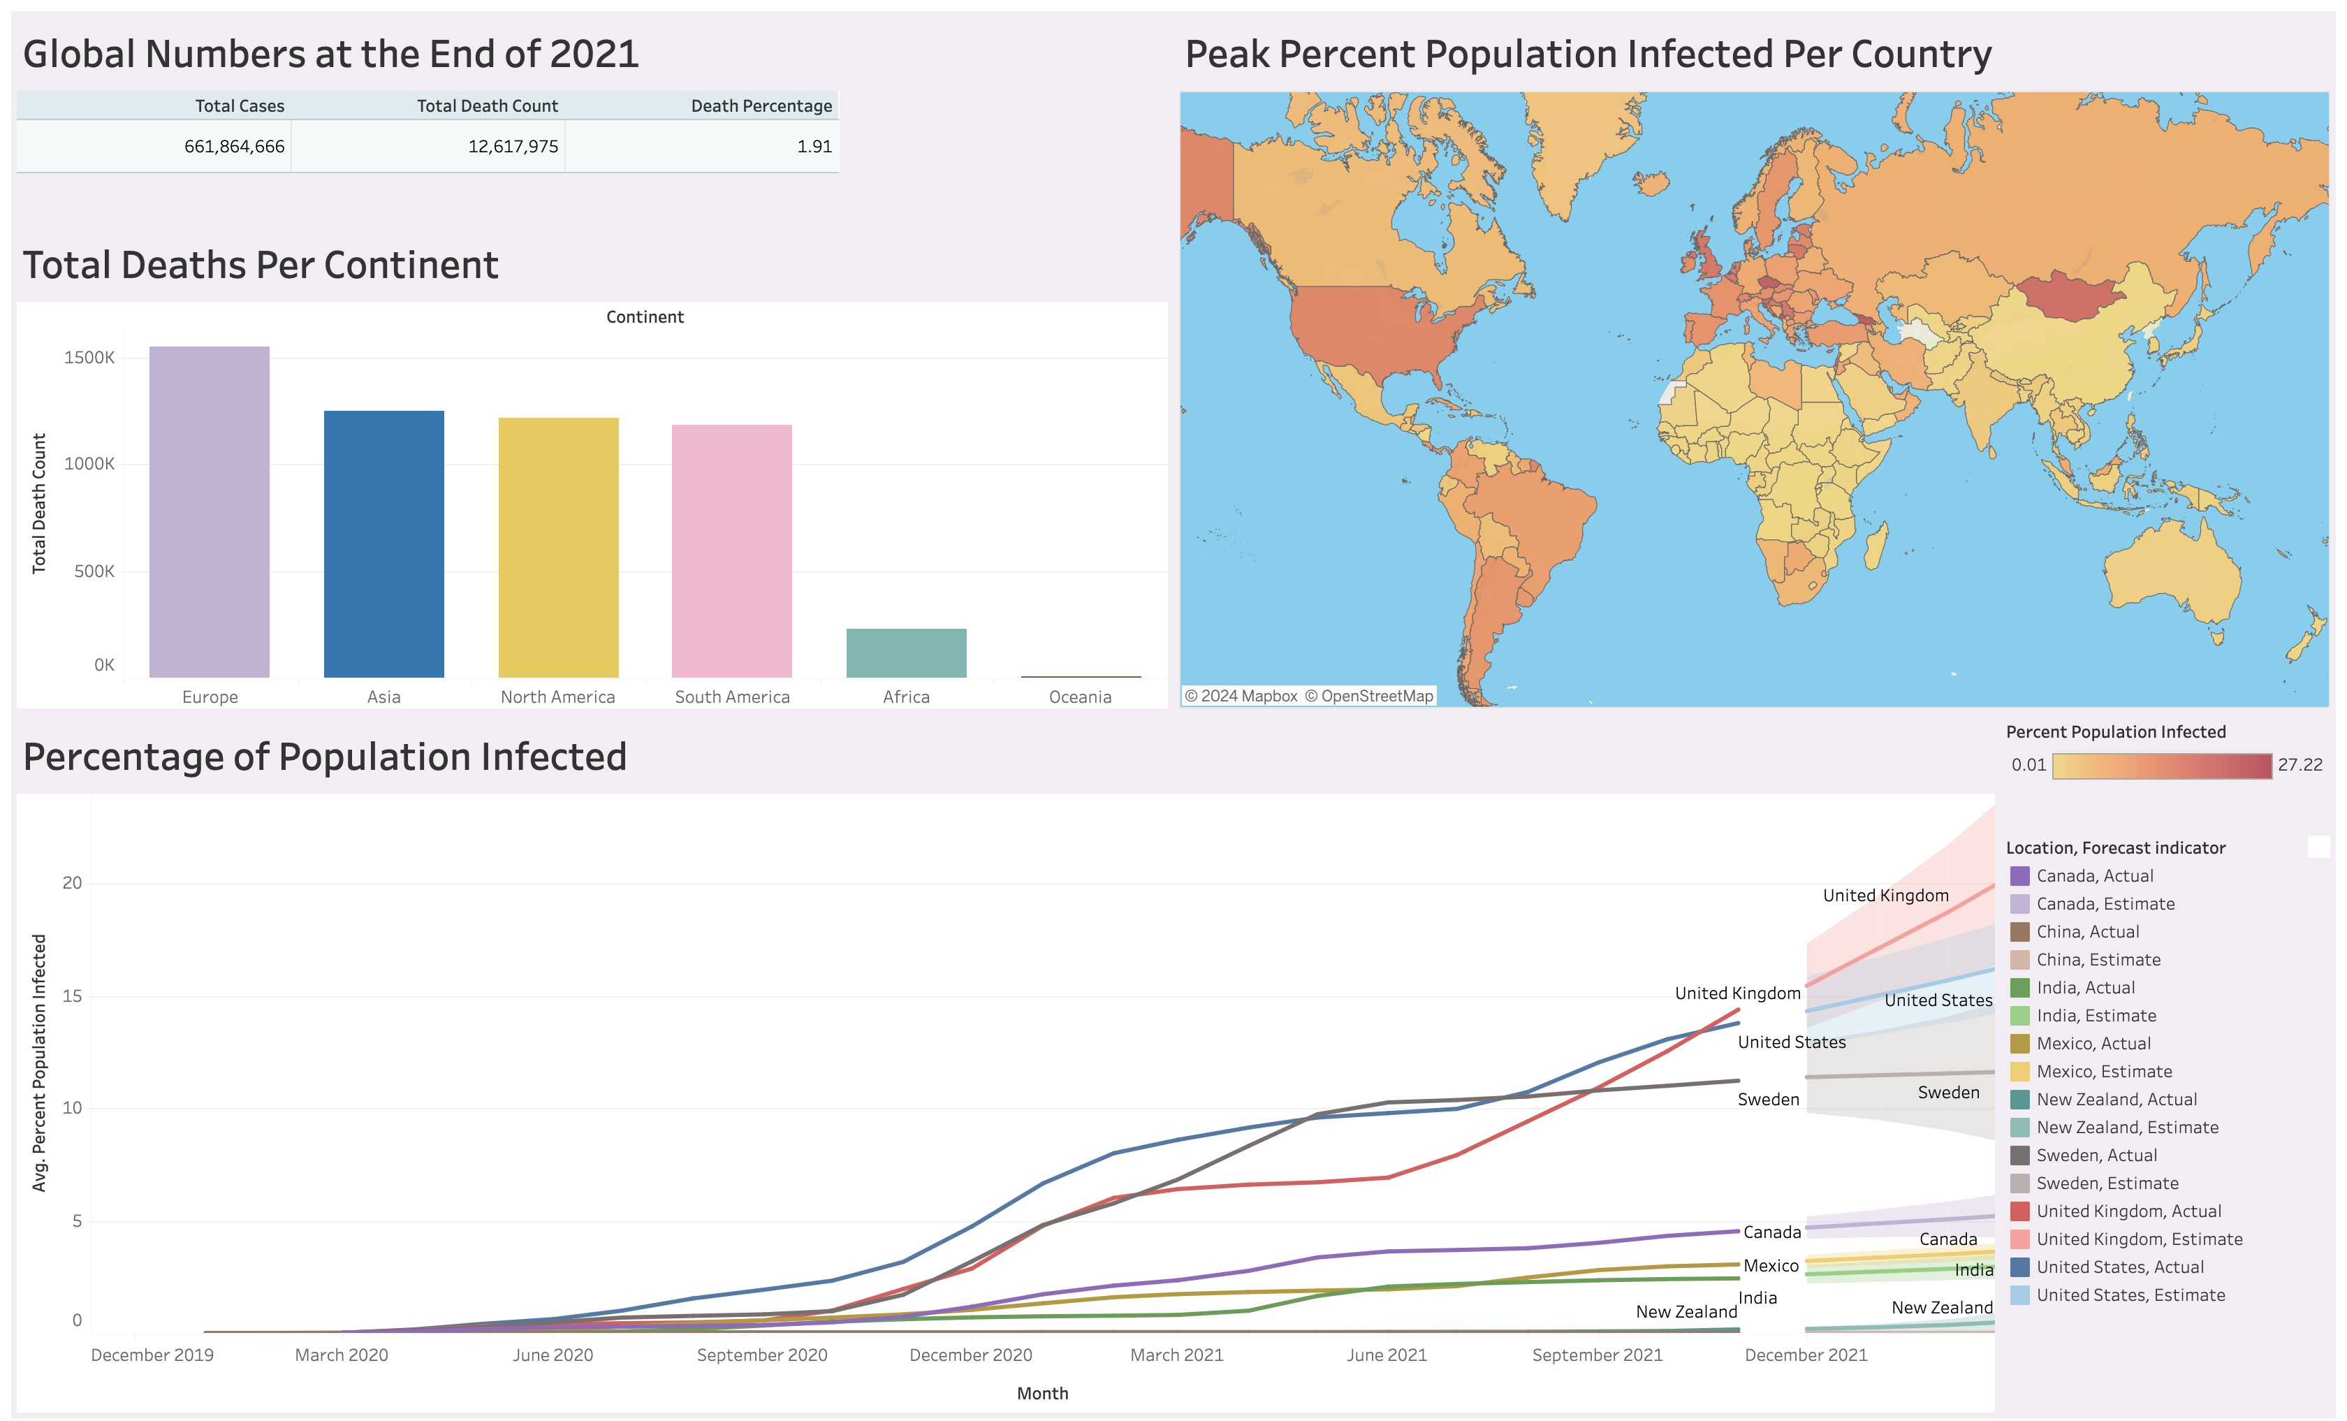This screenshot has width=2347, height=1421.
Task: Click the Percent Population Infected gradient bar
Action: (x=2161, y=766)
